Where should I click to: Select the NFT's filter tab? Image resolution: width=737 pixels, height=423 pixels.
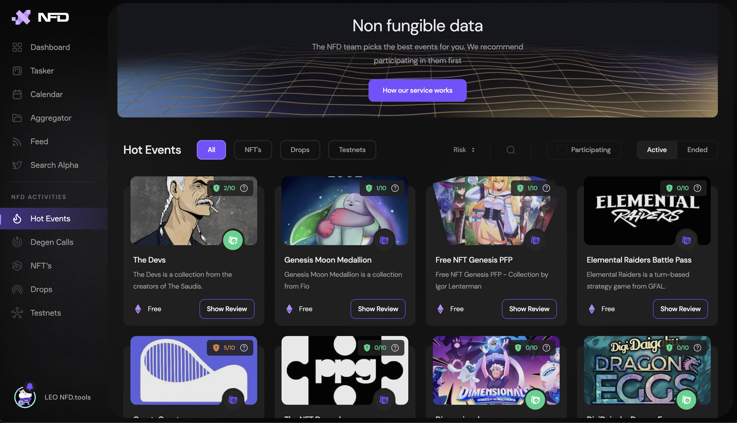253,150
